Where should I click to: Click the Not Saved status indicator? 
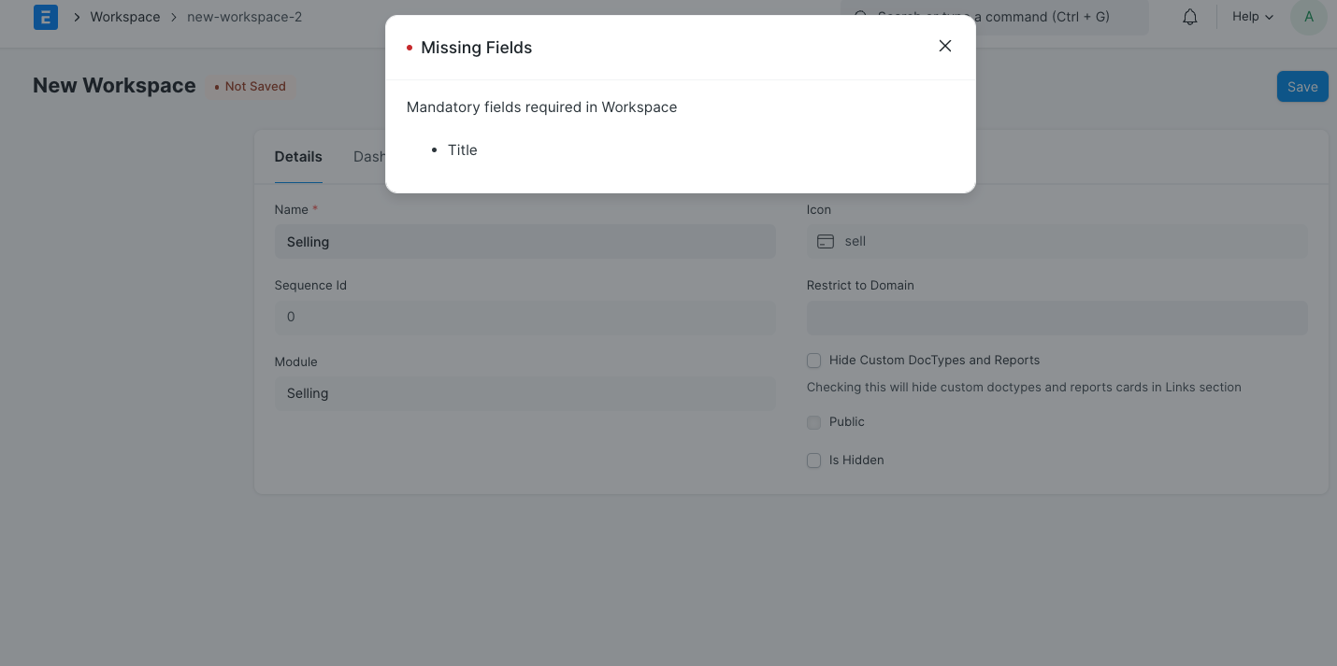pos(250,86)
